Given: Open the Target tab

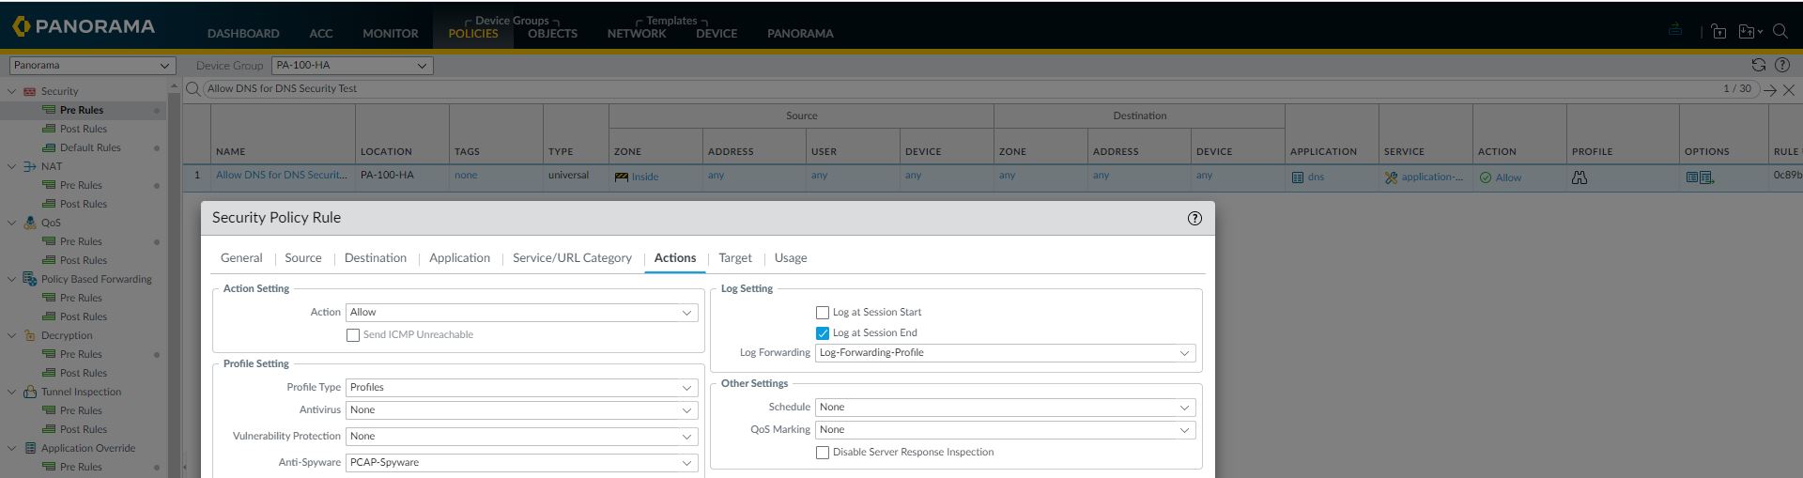Looking at the screenshot, I should [735, 258].
